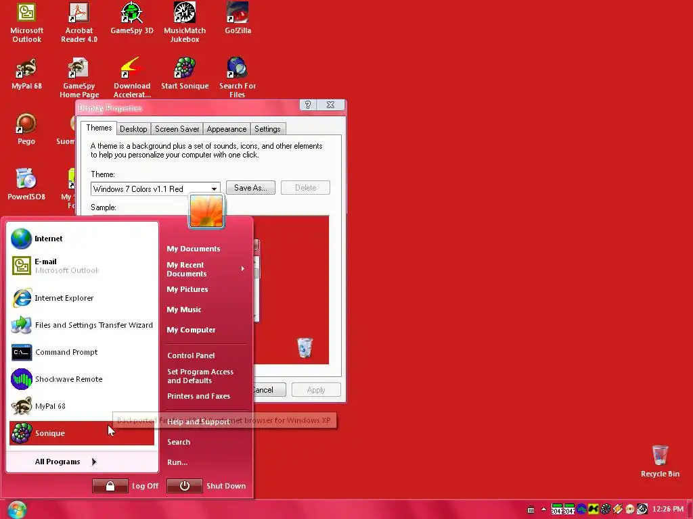693x519 pixels.
Task: Click the MusicMatch icon in the system tray
Action: (x=642, y=510)
